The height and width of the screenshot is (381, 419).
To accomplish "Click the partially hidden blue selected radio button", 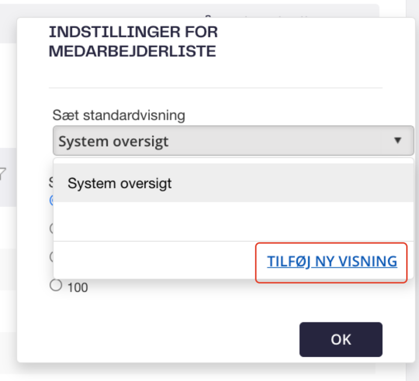I will (51, 200).
